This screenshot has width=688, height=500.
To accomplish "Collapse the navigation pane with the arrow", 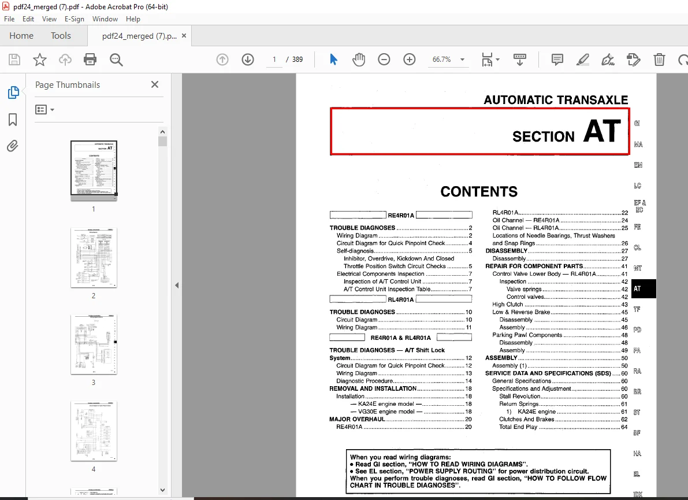I will coord(177,286).
